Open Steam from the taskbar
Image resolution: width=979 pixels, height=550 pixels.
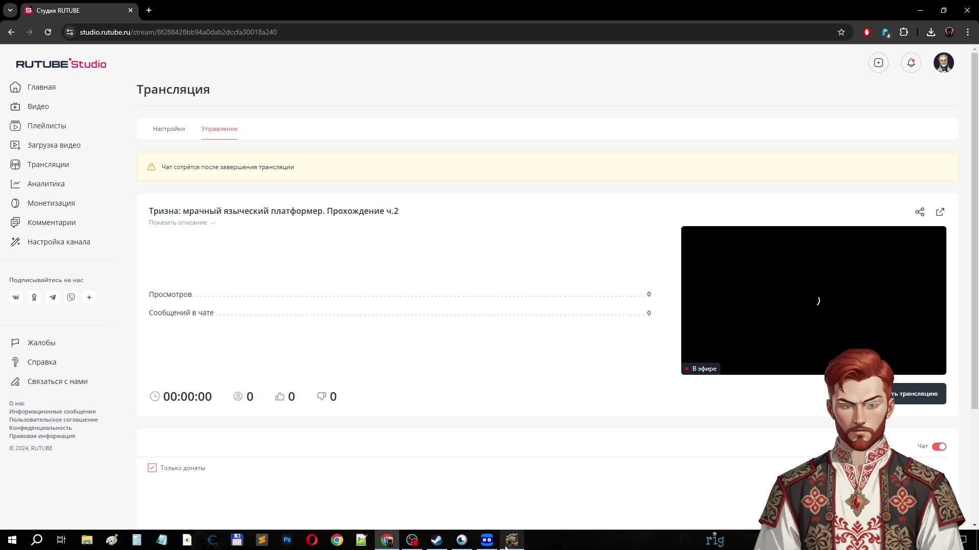point(437,540)
